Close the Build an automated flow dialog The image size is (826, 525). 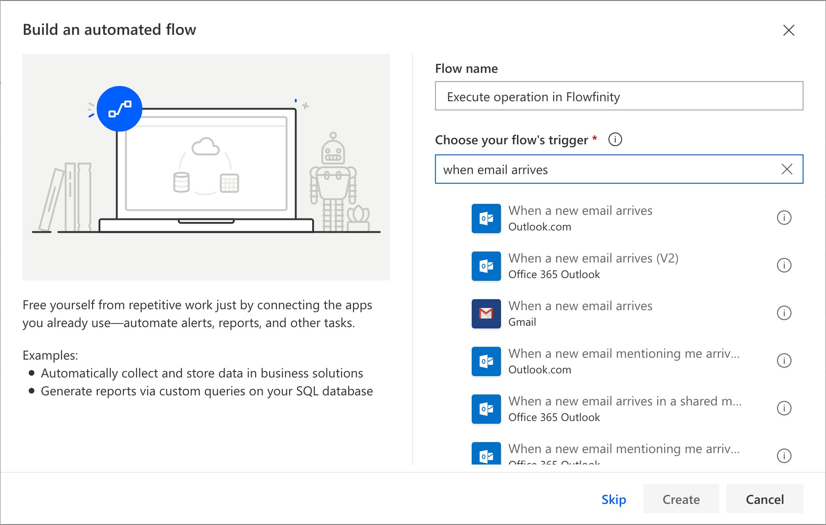788,30
